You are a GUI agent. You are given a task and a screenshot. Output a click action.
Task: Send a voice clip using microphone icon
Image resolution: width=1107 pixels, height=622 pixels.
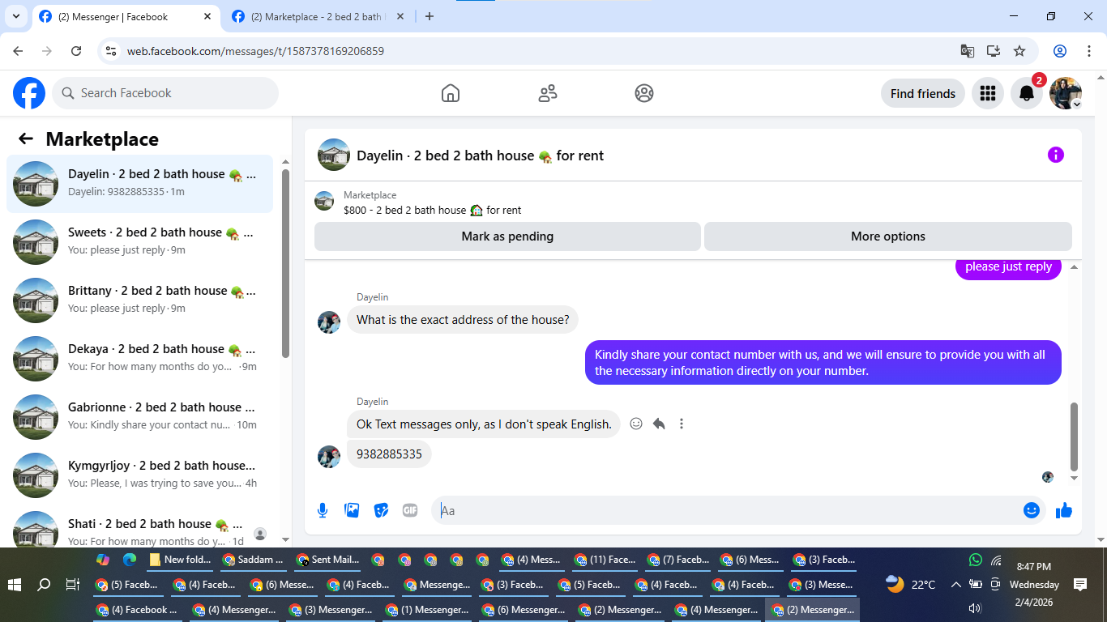tap(323, 510)
